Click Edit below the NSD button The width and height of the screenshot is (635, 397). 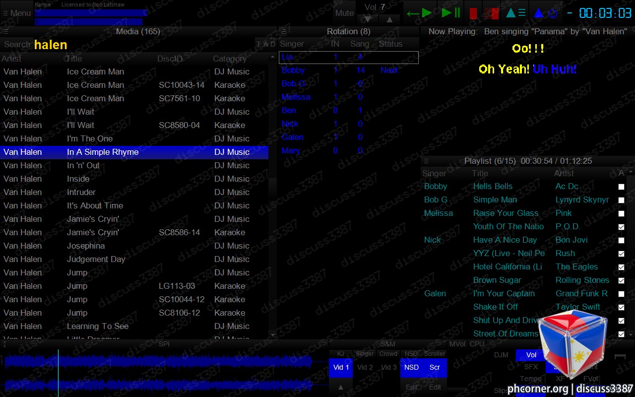(x=411, y=387)
